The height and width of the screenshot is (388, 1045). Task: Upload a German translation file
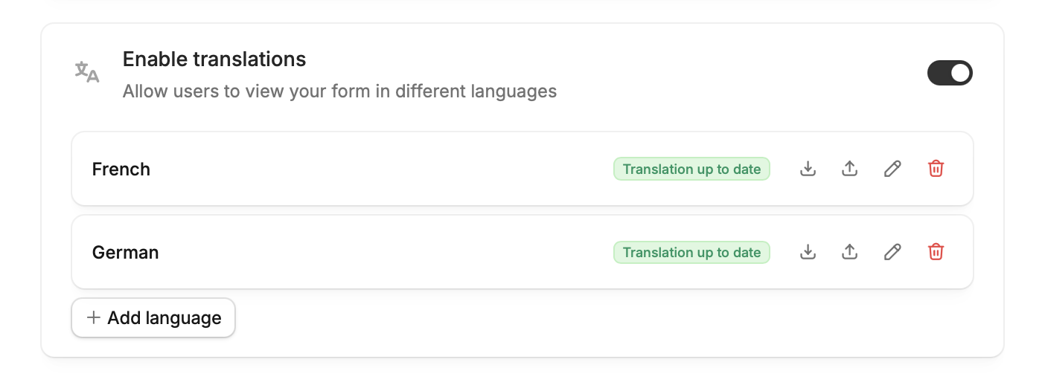(850, 252)
